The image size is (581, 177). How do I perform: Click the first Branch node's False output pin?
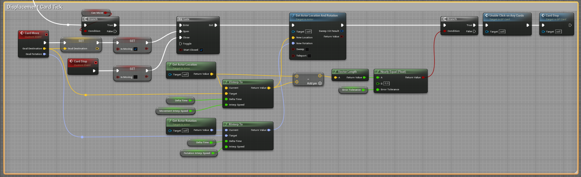pos(115,31)
